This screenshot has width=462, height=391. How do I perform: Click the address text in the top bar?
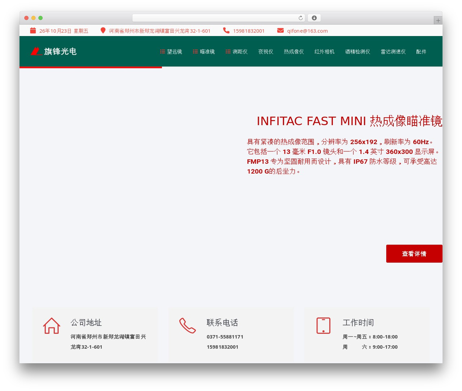(x=160, y=31)
